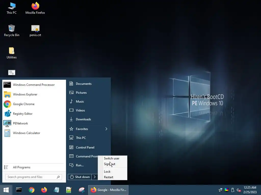Open This PC desktop icon
The image size is (261, 195).
(x=12, y=8)
